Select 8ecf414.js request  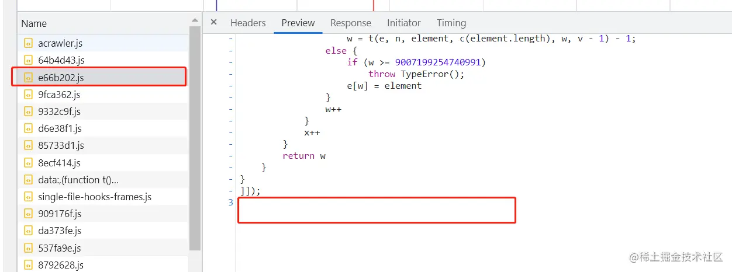pyautogui.click(x=103, y=162)
